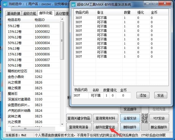This screenshot has height=140, width=175.
Task: Click the 发送 button in batch mail dialog
Action: tap(160, 95)
